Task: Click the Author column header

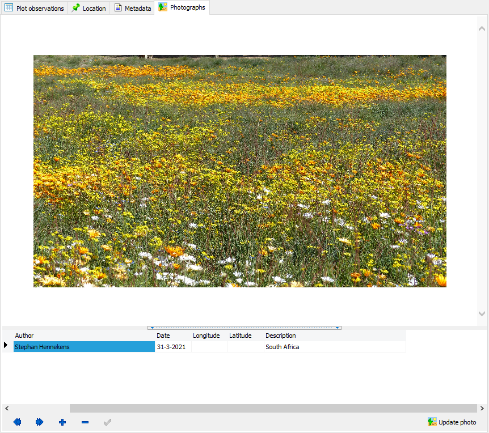Action: tap(84, 336)
